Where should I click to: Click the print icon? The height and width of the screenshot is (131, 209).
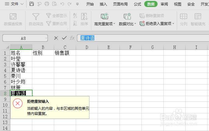(47, 4)
